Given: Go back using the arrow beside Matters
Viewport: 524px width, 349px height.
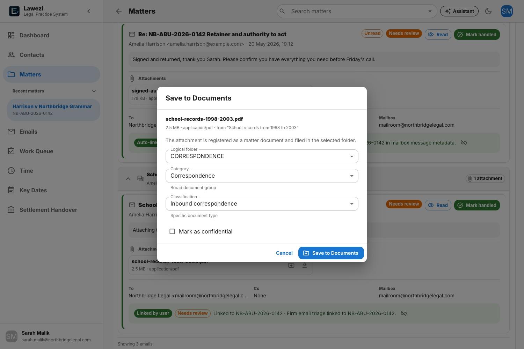Looking at the screenshot, I should [119, 11].
